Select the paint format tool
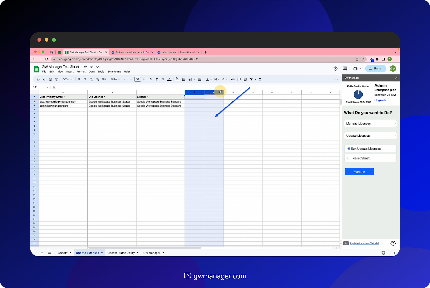This screenshot has height=288, width=430. (56, 79)
